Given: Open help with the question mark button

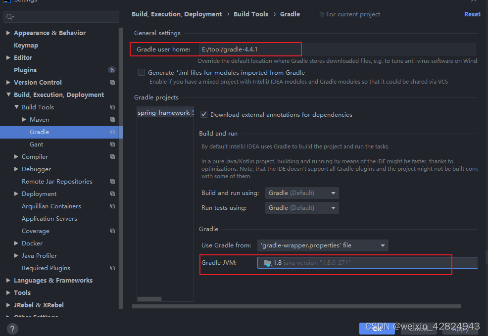Looking at the screenshot, I should coord(12,329).
